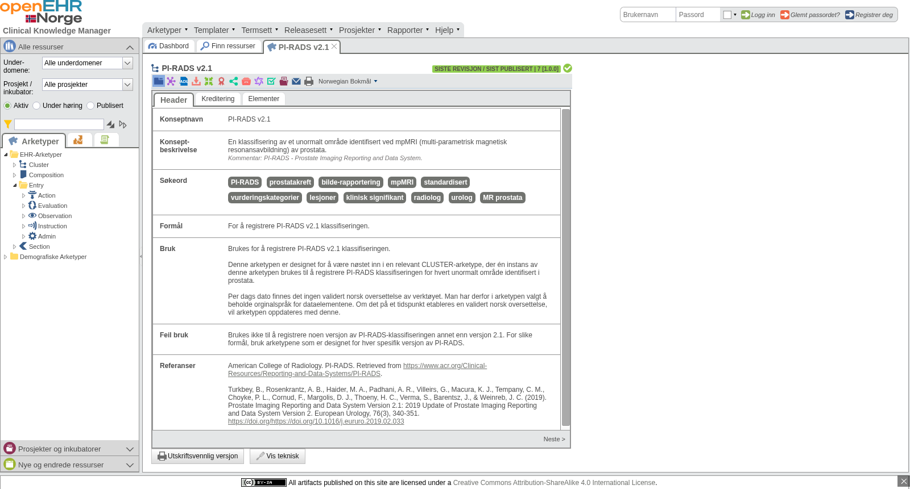The height and width of the screenshot is (489, 910).
Task: Click the green checkmark box icon
Action: click(271, 81)
